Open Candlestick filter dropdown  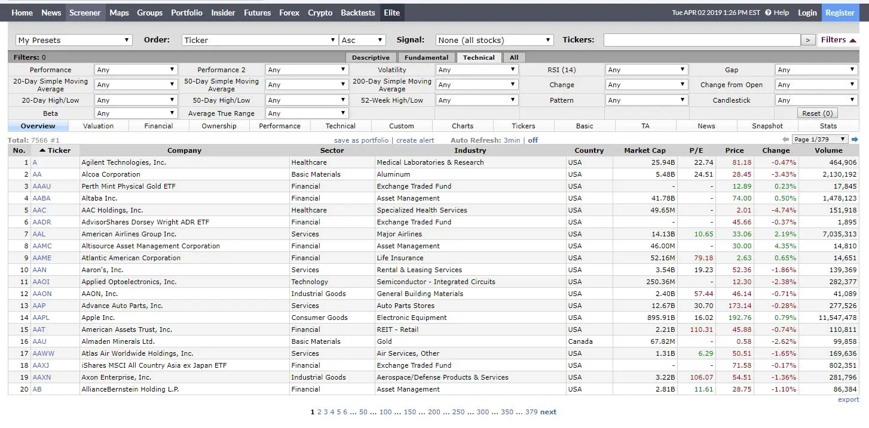point(816,100)
